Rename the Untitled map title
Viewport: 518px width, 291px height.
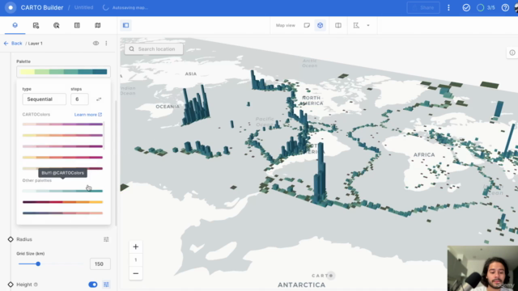[83, 7]
